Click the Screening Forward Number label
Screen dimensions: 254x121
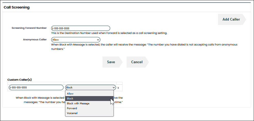29,28
